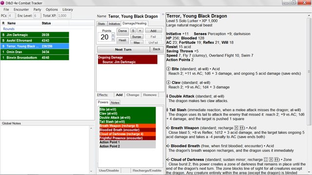Increase Points value with the up arrow

click(x=113, y=35)
